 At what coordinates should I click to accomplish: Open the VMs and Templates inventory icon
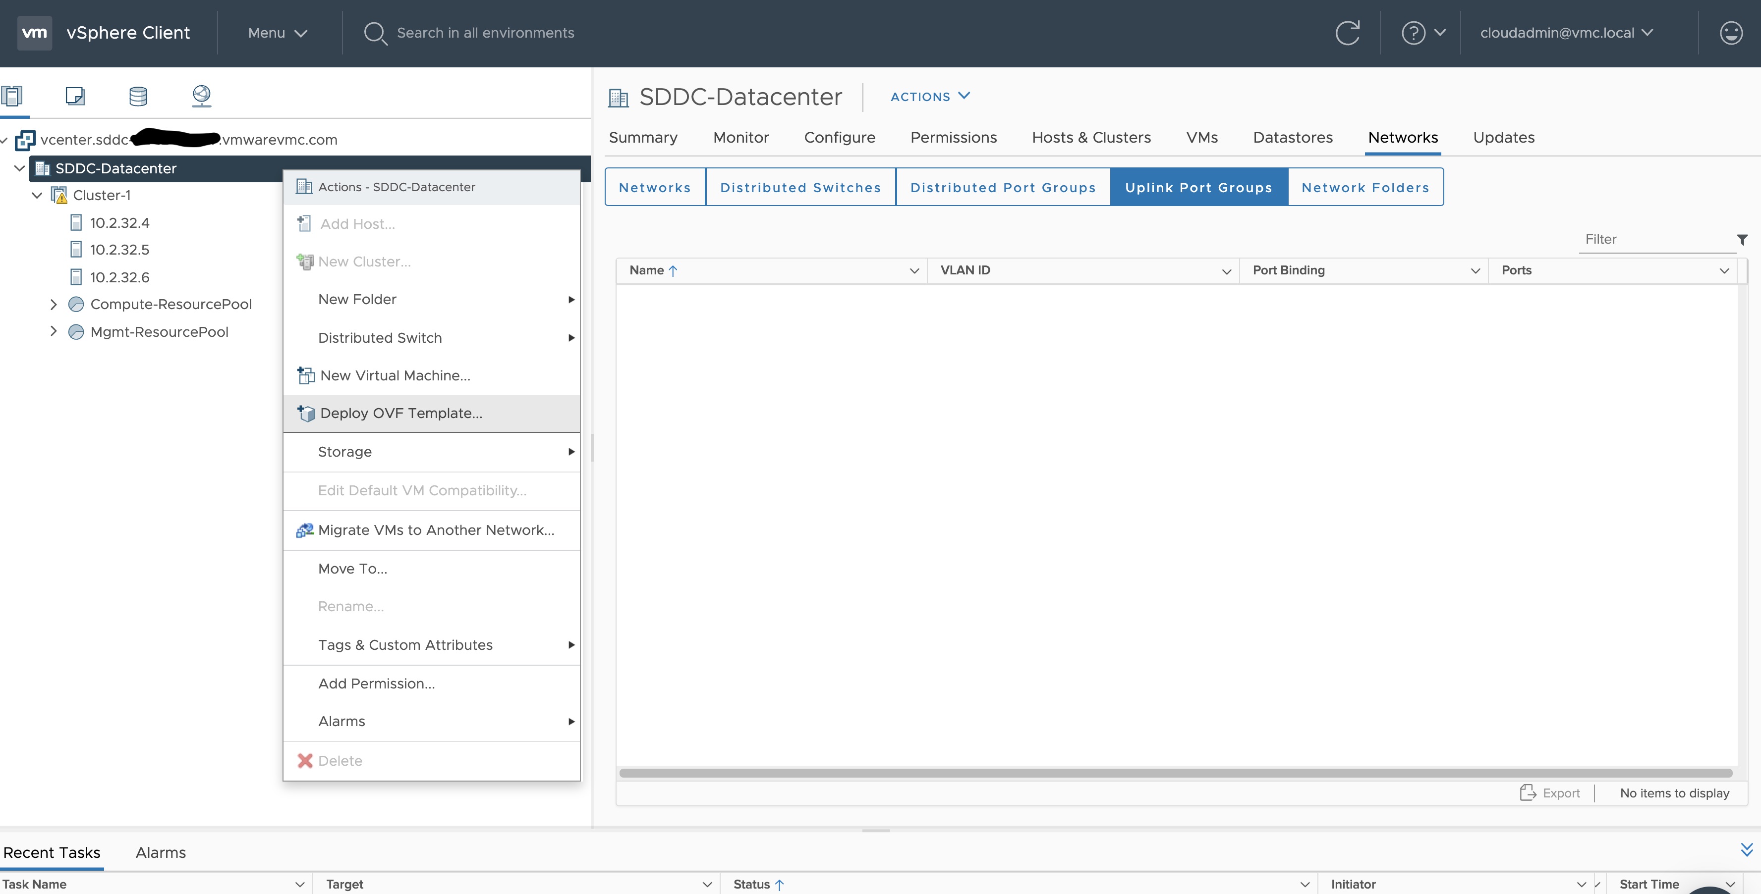click(x=74, y=96)
